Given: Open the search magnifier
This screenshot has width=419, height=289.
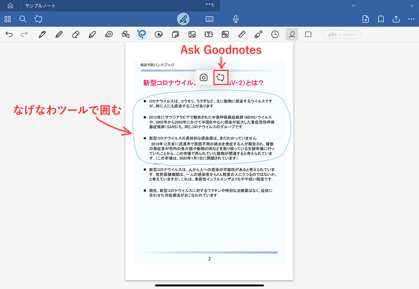Looking at the screenshot, I should coord(23,19).
